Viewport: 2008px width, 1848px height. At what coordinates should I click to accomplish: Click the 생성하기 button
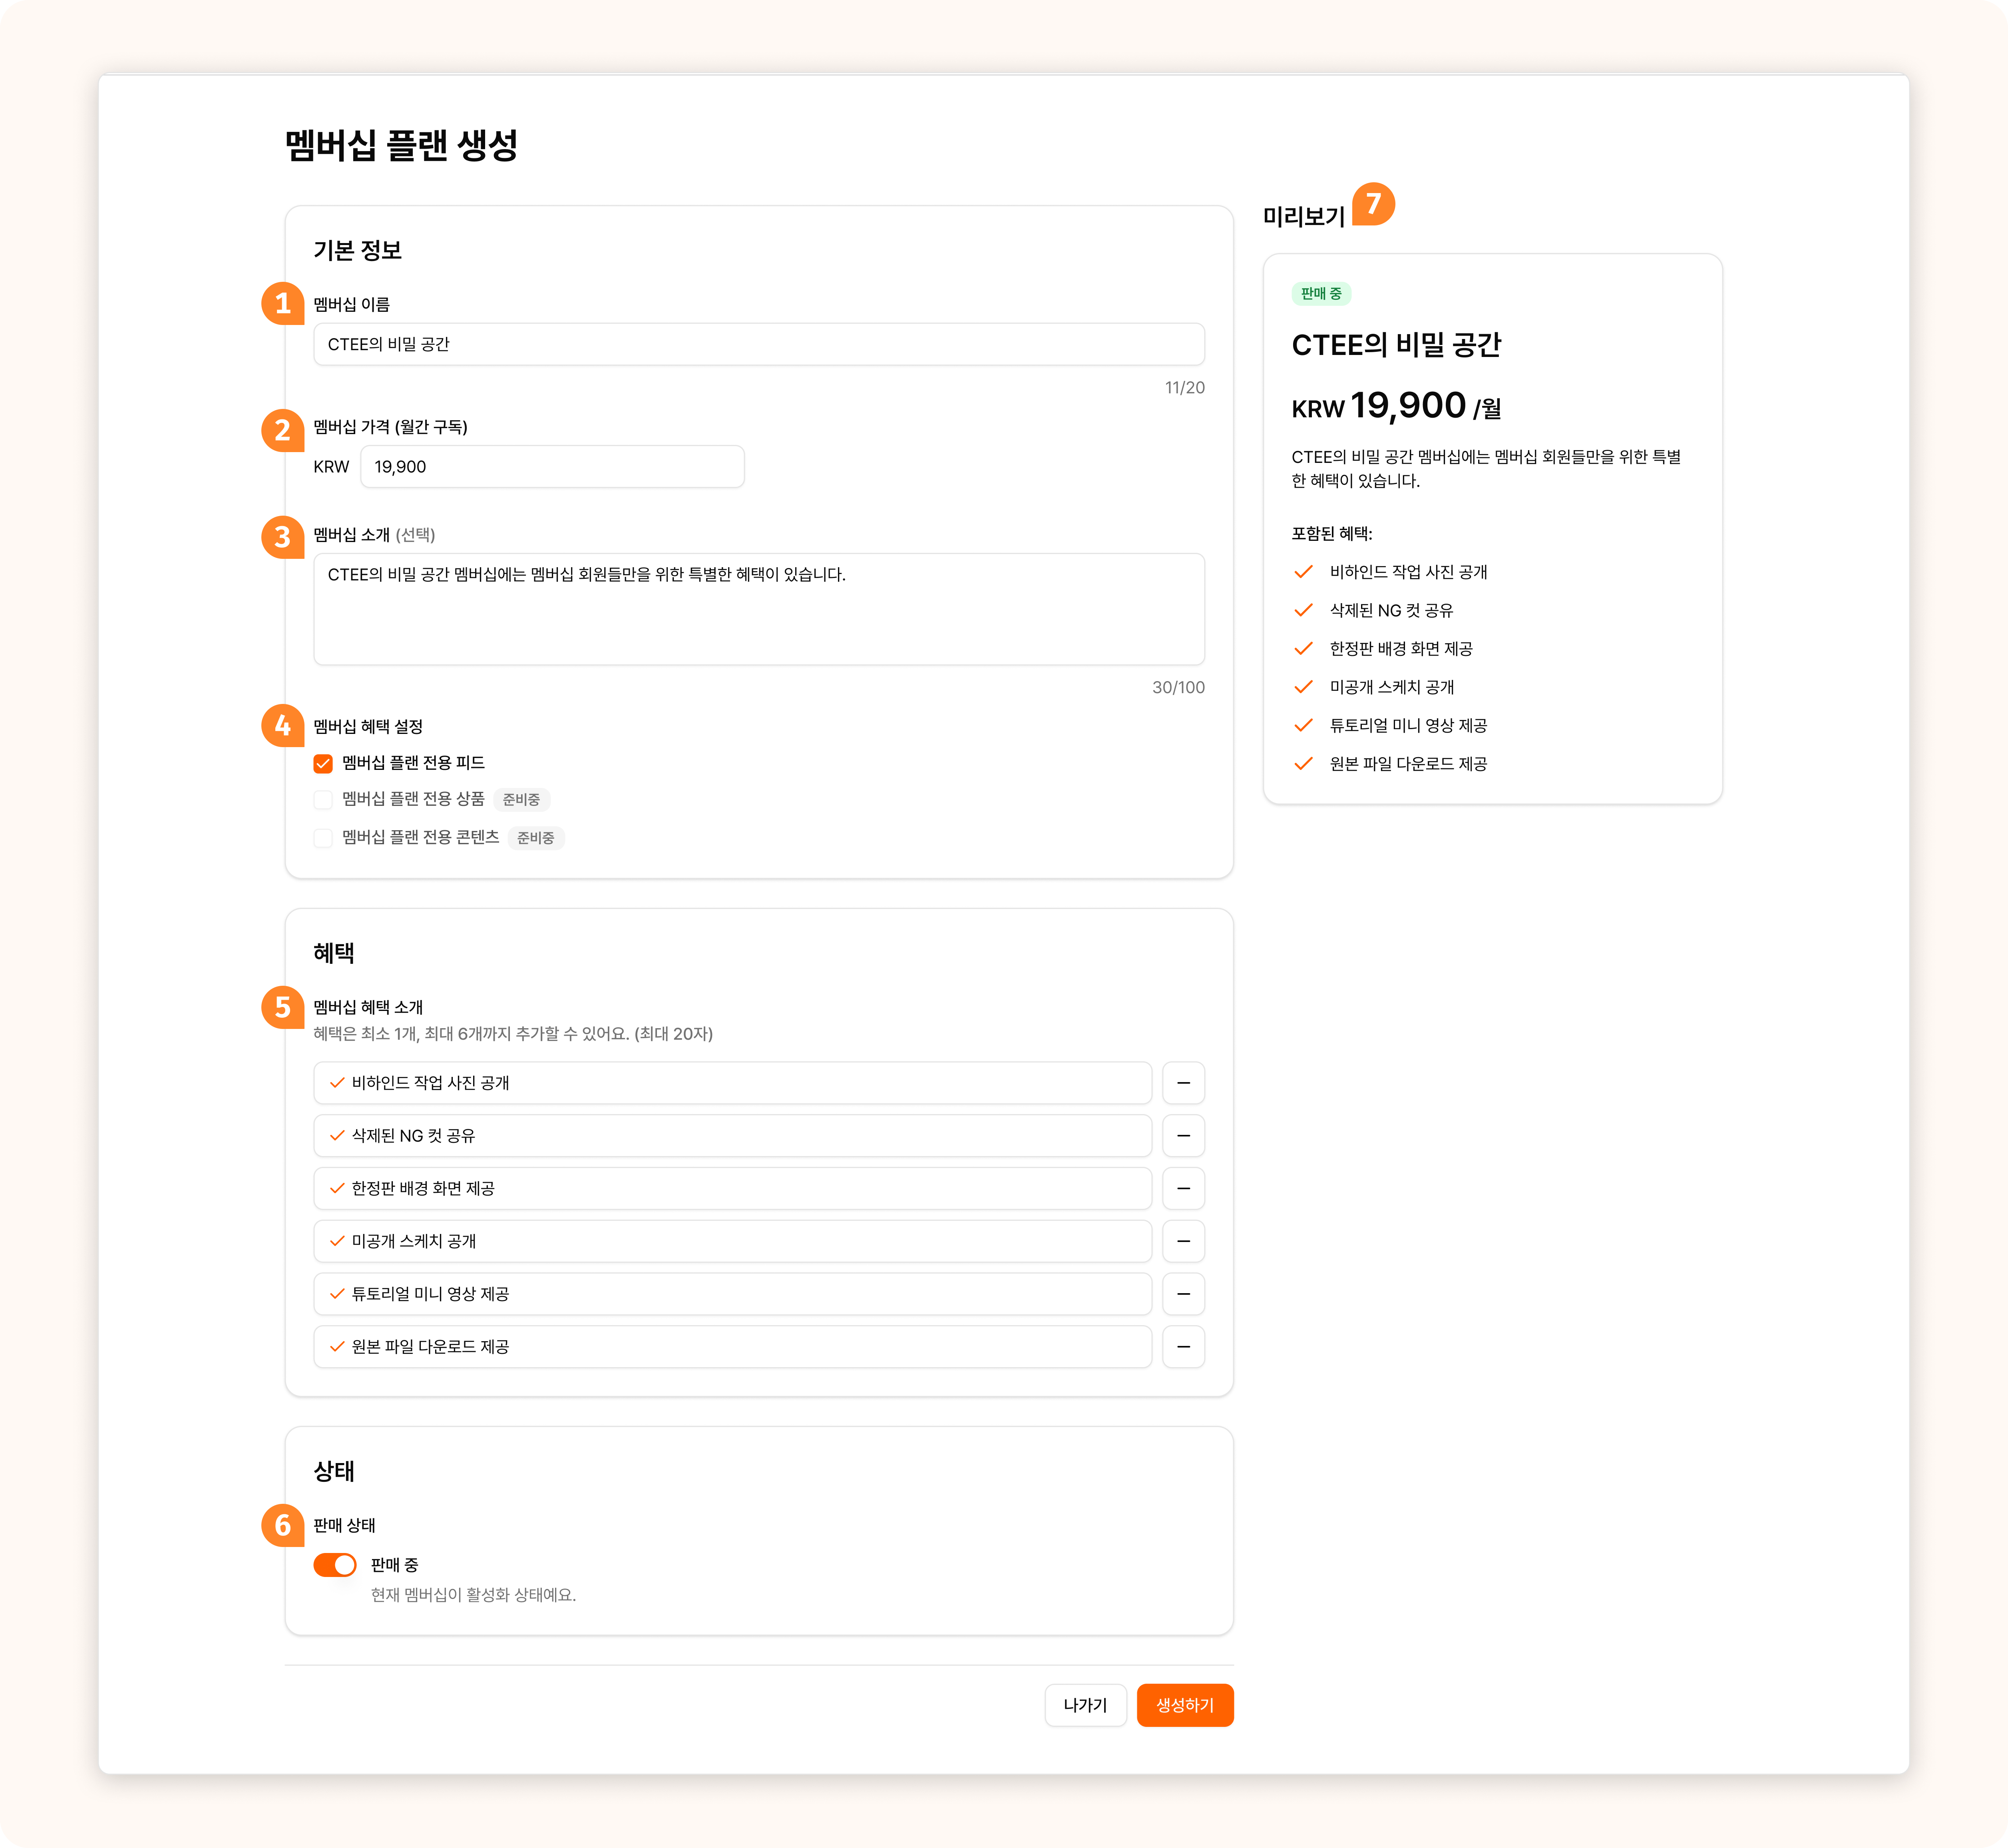pyautogui.click(x=1184, y=1705)
